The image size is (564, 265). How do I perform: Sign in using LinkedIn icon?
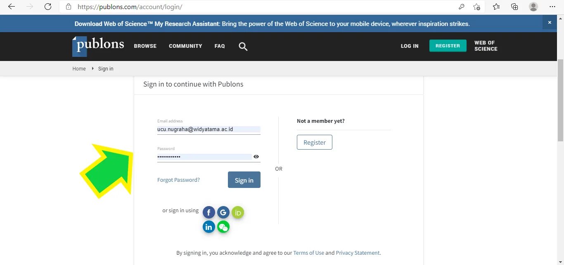tap(209, 227)
